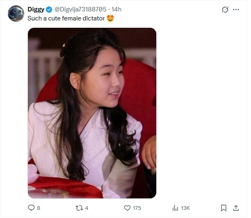Click the post text "Such a cute female dictator"
251x218 pixels.
(x=66, y=18)
